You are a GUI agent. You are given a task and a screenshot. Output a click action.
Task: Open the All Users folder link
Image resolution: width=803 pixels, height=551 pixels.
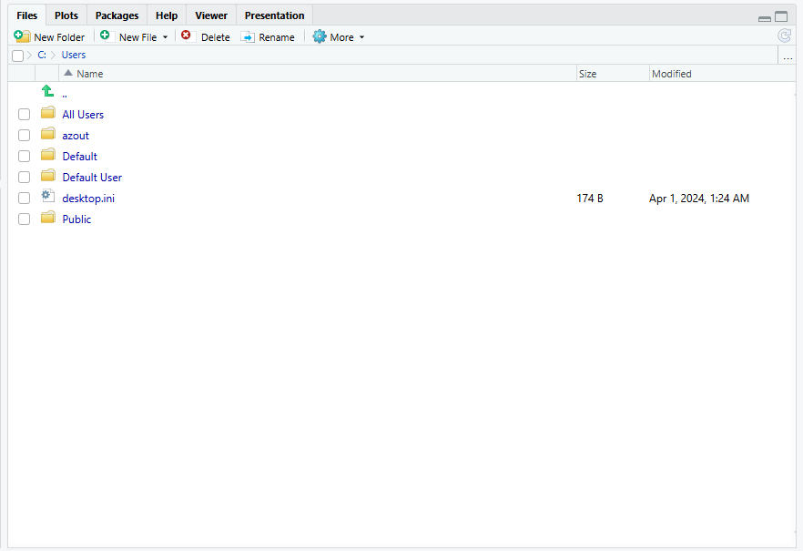(x=83, y=115)
